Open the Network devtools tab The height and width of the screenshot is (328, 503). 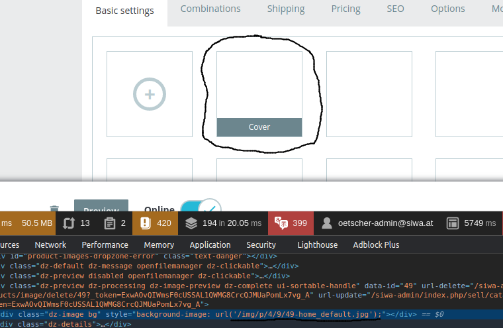point(50,245)
